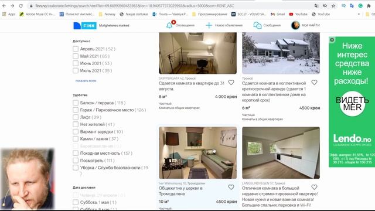Check the Июль 2021 filter
The height and width of the screenshot is (211, 375).
coord(76,70)
